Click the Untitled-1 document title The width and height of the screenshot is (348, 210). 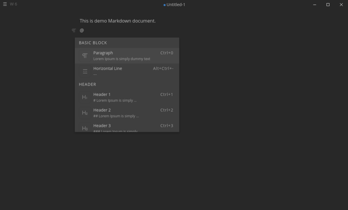tap(176, 5)
